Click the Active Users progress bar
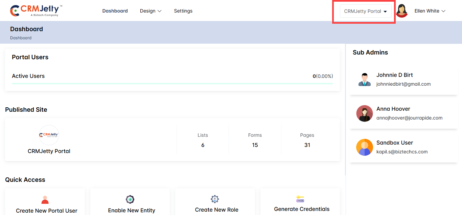Image resolution: width=462 pixels, height=215 pixels. [x=172, y=83]
